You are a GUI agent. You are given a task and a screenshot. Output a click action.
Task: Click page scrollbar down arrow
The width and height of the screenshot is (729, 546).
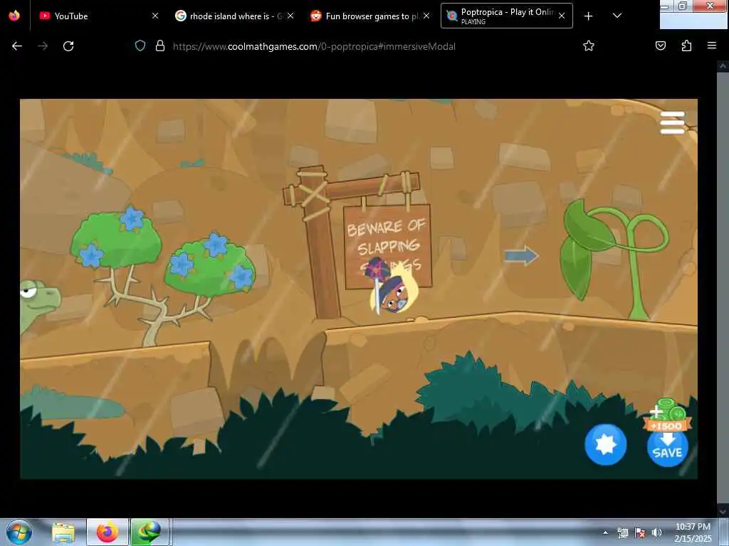[x=723, y=511]
